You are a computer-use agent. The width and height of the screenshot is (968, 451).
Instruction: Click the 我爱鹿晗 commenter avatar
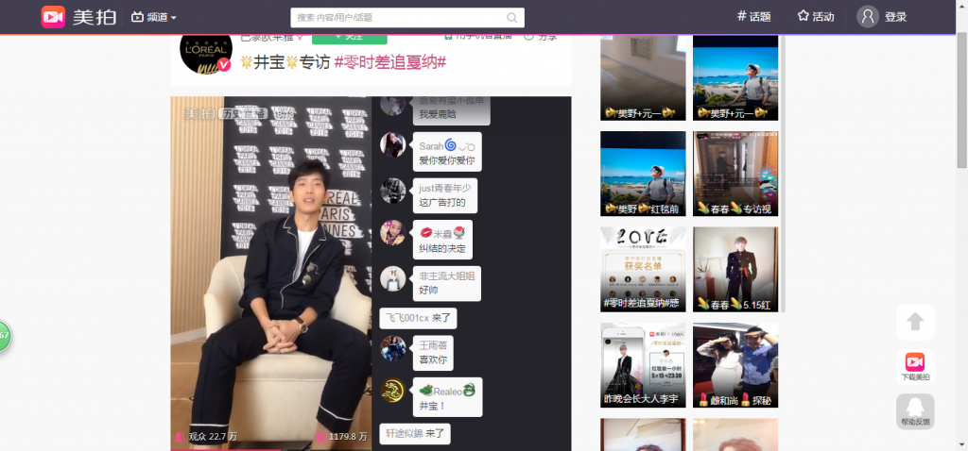[392, 105]
